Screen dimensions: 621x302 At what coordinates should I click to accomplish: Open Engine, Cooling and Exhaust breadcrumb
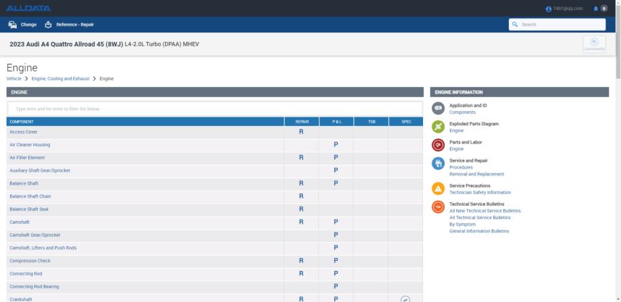point(61,79)
